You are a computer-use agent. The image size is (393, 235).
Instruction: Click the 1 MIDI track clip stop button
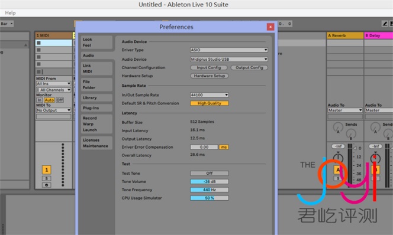click(38, 72)
